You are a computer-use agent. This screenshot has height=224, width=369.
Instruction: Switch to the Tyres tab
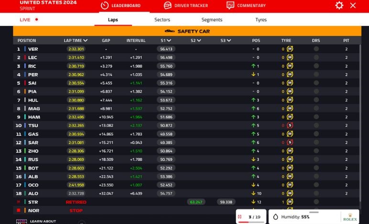click(x=261, y=20)
